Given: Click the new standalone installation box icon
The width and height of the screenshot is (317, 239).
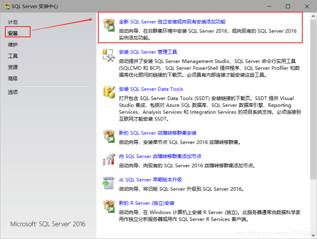Looking at the screenshot, I should coord(109,25).
